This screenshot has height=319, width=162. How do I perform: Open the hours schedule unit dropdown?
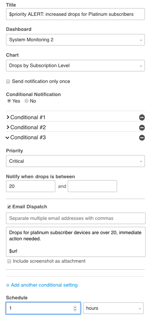(x=113, y=308)
